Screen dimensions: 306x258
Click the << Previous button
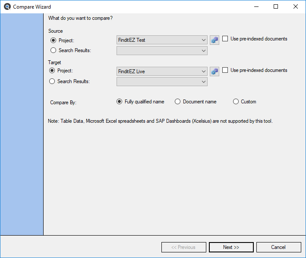tap(183, 247)
